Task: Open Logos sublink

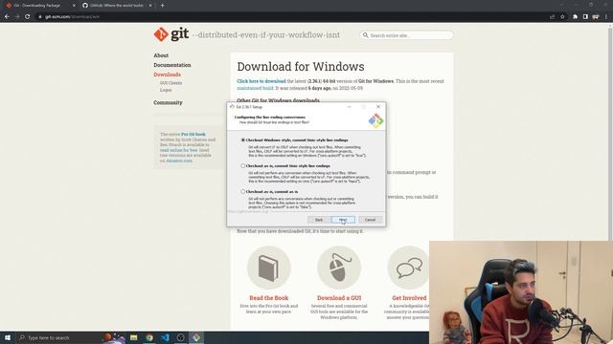Action: (x=166, y=90)
